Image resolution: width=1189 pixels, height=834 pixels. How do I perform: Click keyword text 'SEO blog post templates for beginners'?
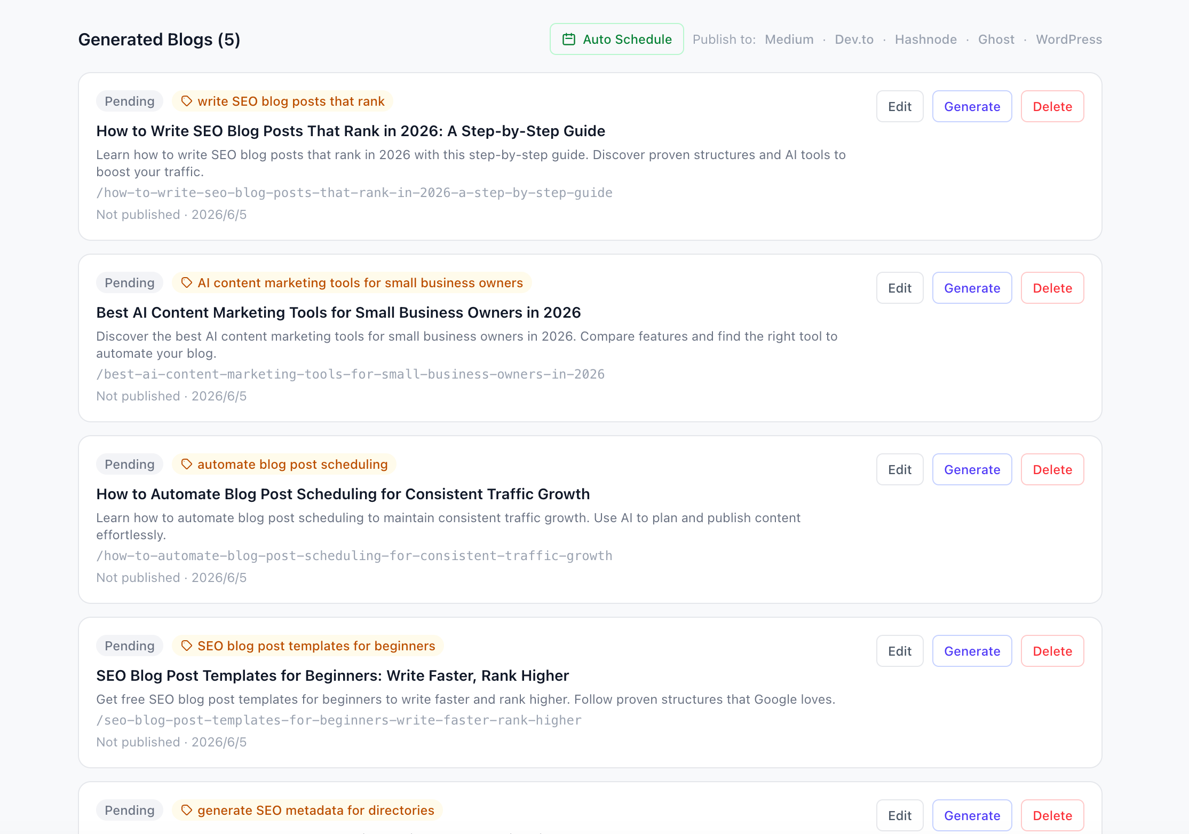coord(316,646)
